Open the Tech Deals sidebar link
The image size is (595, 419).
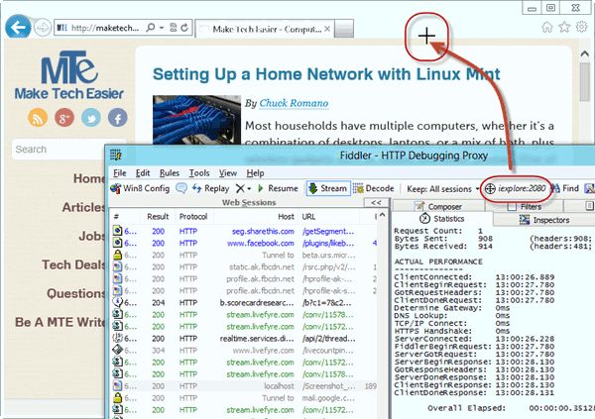tap(73, 264)
